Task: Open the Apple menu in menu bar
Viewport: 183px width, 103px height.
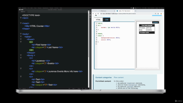Action: coord(20,8)
